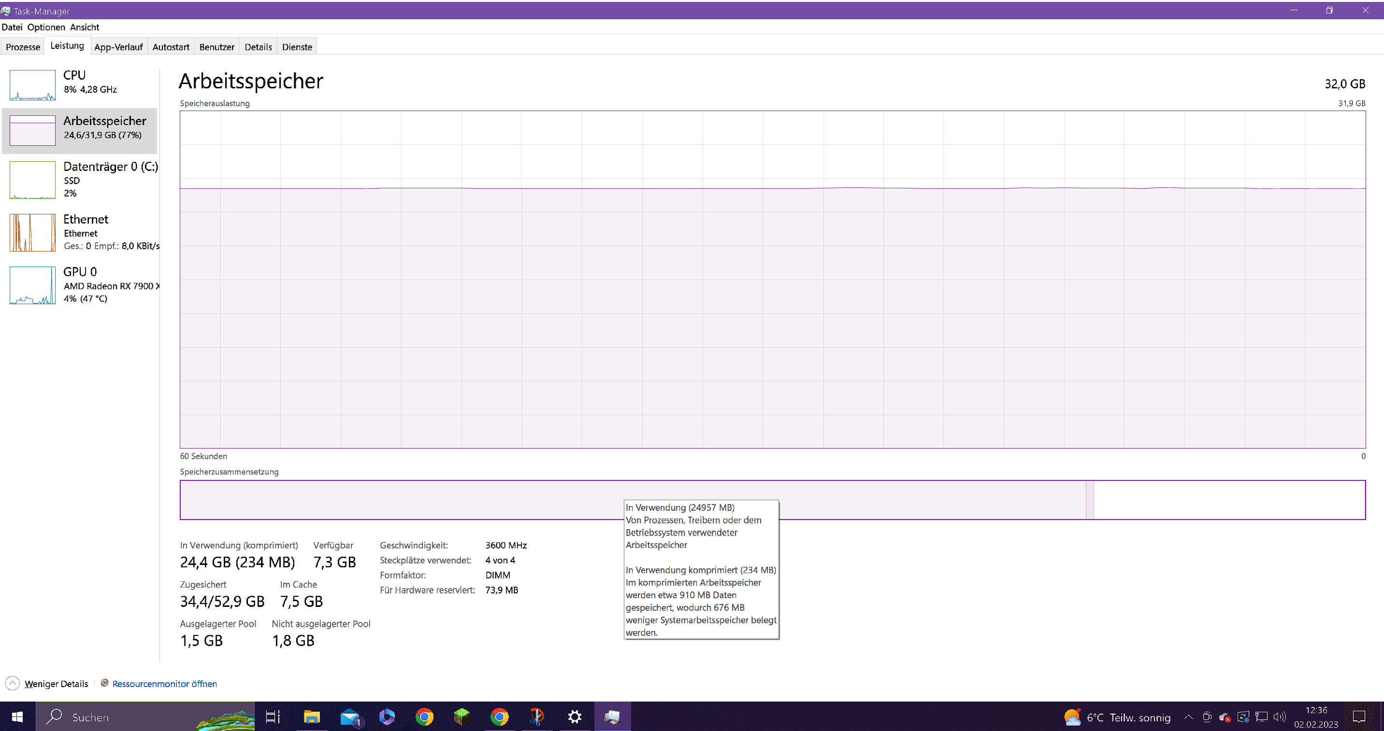Switch to the Prozesse tab
Viewport: 1384px width, 731px height.
(23, 47)
